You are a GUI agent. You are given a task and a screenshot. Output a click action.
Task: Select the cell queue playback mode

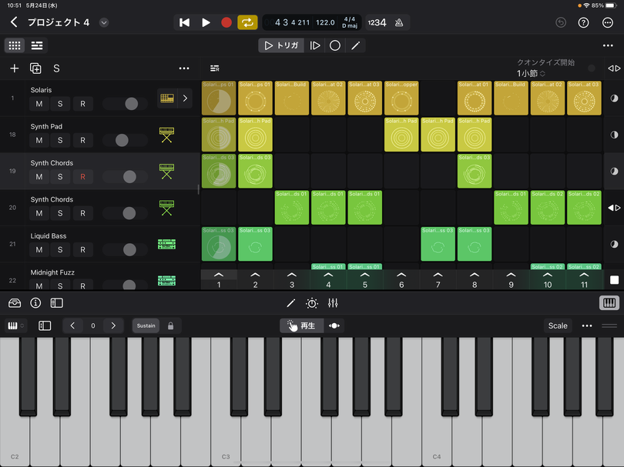[x=315, y=45]
